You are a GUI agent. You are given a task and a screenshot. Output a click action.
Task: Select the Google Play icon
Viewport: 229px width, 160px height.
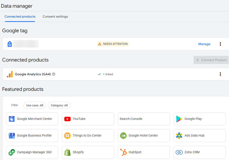[179, 119]
